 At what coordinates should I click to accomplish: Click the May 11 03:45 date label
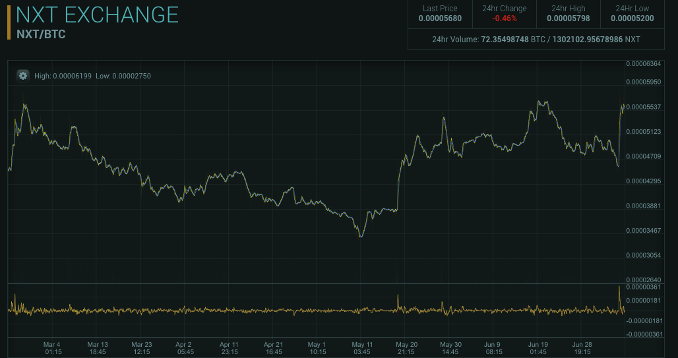(x=362, y=348)
